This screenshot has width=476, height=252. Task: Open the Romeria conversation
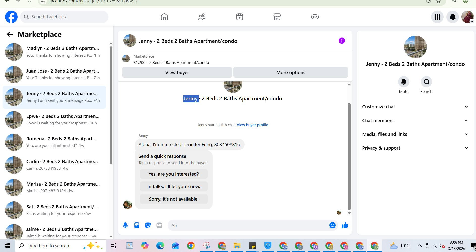(54, 142)
